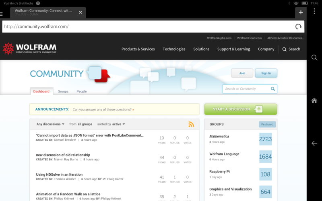Click the 2723 Mathematica count tile
This screenshot has width=322, height=201.
[266, 139]
